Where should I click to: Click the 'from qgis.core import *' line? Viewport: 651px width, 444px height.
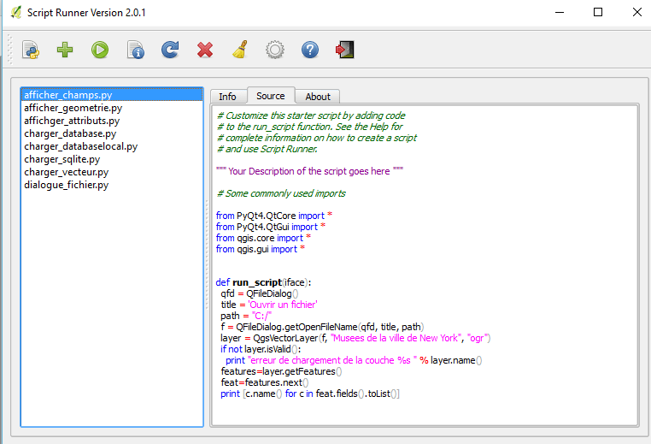tap(263, 238)
